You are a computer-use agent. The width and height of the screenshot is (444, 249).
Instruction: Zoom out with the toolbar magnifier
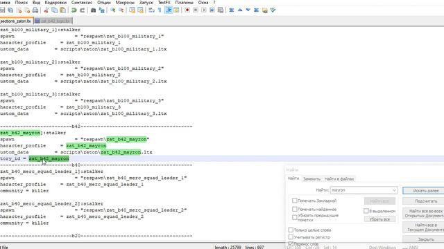tap(121, 10)
